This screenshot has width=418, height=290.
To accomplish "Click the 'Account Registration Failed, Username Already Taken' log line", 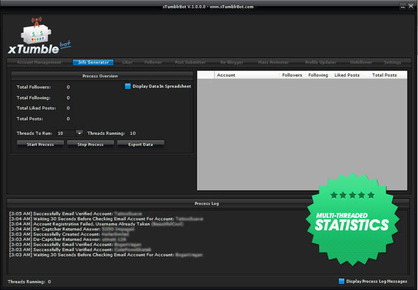I will [x=96, y=224].
